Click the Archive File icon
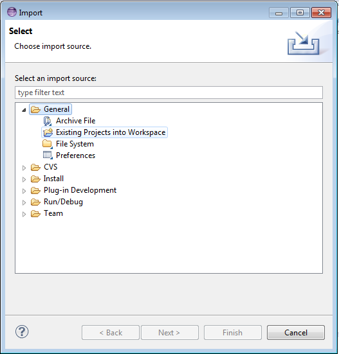339x354 pixels. point(48,121)
